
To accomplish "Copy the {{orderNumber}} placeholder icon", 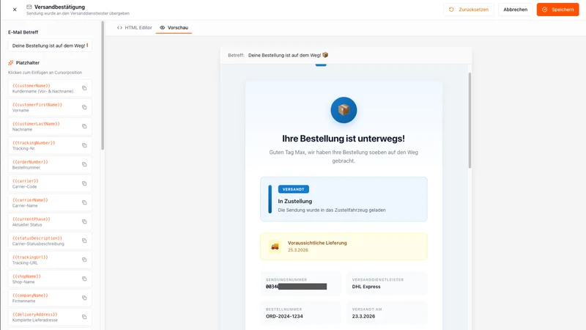I will coord(84,164).
